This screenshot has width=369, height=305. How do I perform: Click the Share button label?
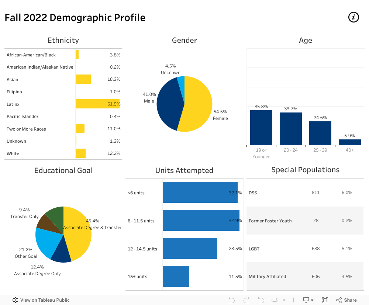[x=350, y=300]
